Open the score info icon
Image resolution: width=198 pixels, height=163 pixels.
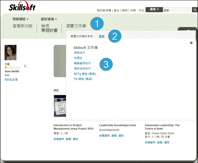[x=25, y=66]
